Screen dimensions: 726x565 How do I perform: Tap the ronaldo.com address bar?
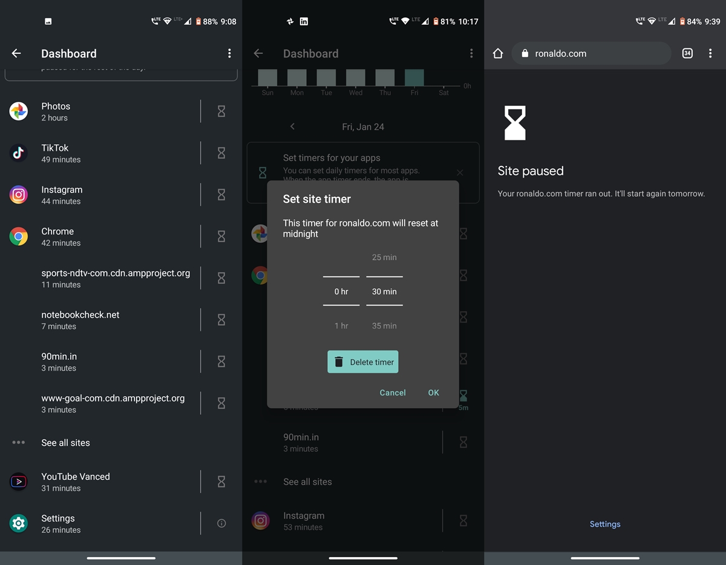click(592, 53)
